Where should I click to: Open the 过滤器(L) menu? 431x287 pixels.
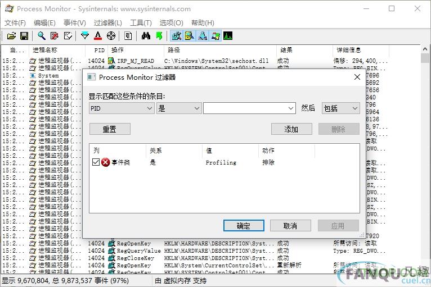108,23
